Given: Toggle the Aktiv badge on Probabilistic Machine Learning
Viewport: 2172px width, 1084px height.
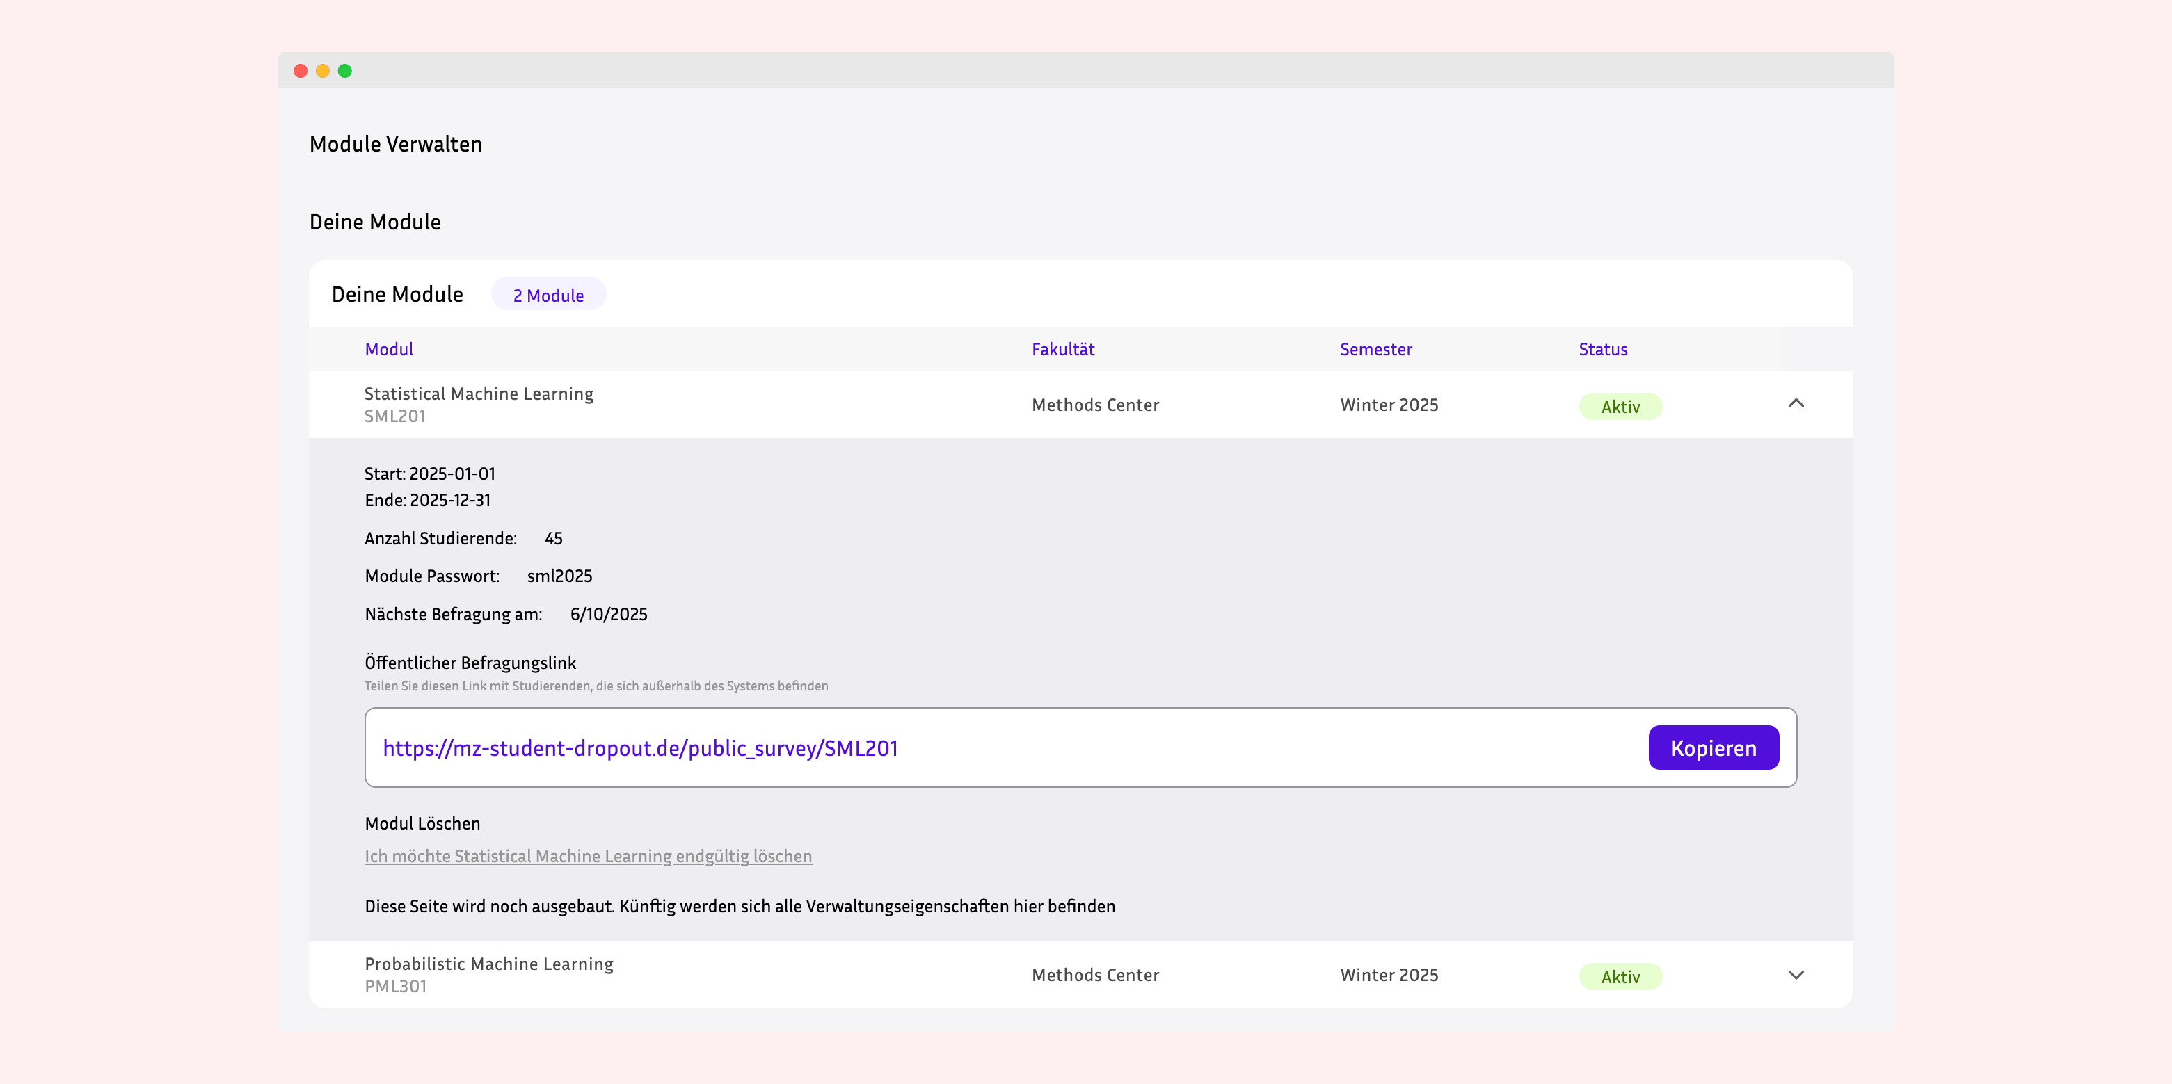Looking at the screenshot, I should click(1620, 976).
